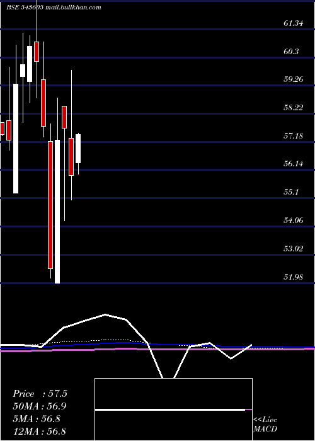Click the 53.02 price level label

(294, 249)
